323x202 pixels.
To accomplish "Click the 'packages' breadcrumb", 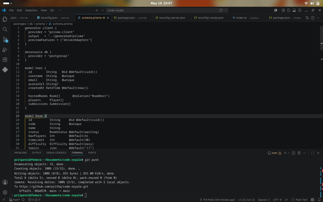I will click(x=19, y=24).
